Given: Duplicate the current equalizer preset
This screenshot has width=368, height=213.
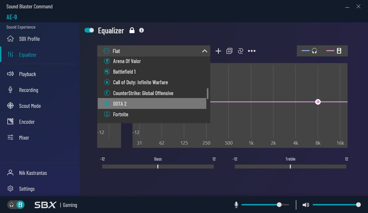Looking at the screenshot, I should point(229,51).
